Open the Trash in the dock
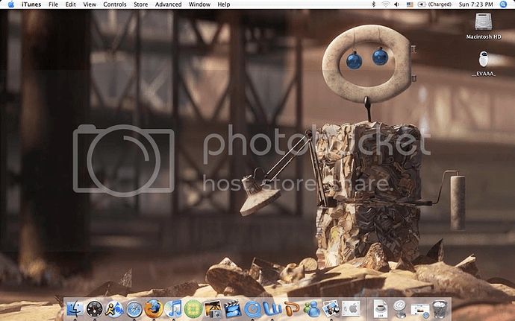Screen dimensions: 515x321 click(440, 307)
